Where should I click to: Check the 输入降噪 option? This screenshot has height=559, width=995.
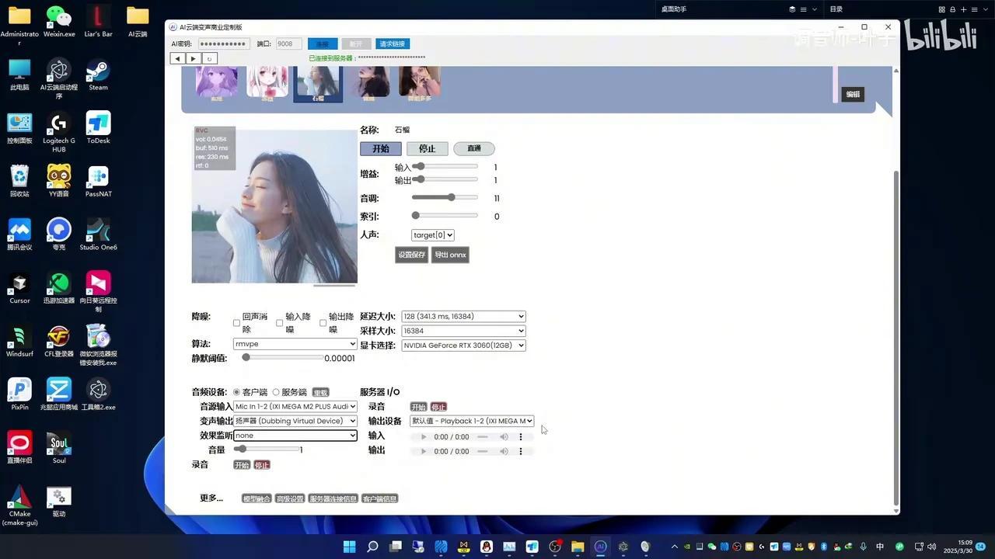coord(280,322)
